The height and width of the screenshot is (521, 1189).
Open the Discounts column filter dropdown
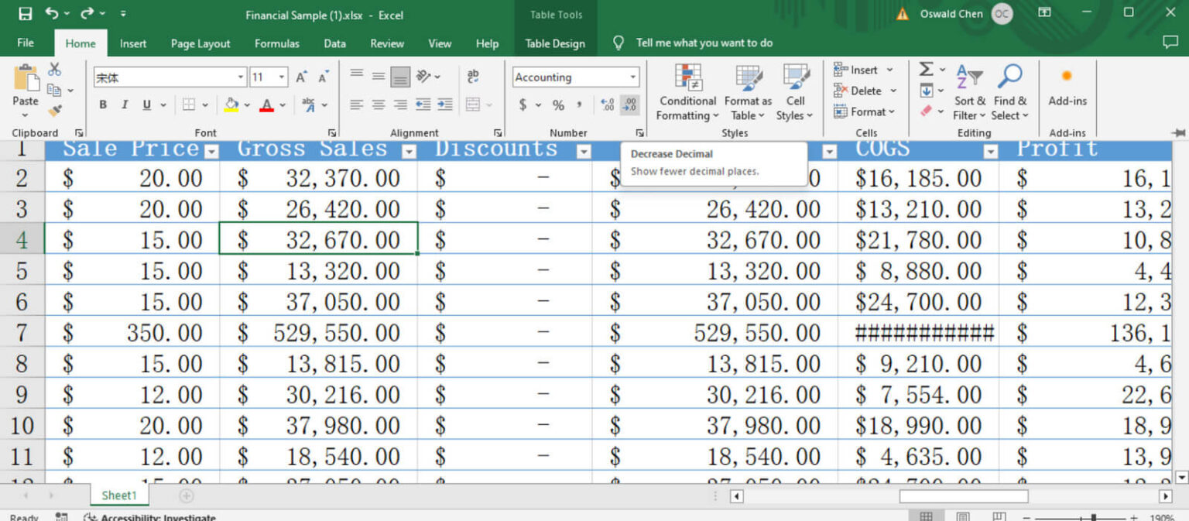pyautogui.click(x=583, y=152)
